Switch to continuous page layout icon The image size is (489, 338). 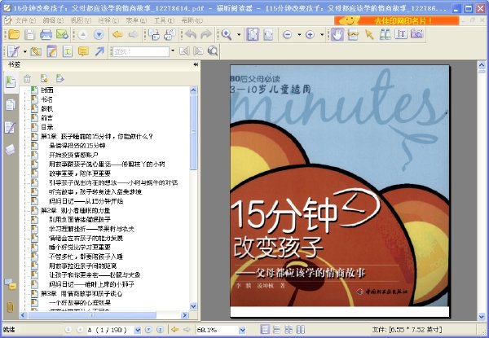pos(276,330)
